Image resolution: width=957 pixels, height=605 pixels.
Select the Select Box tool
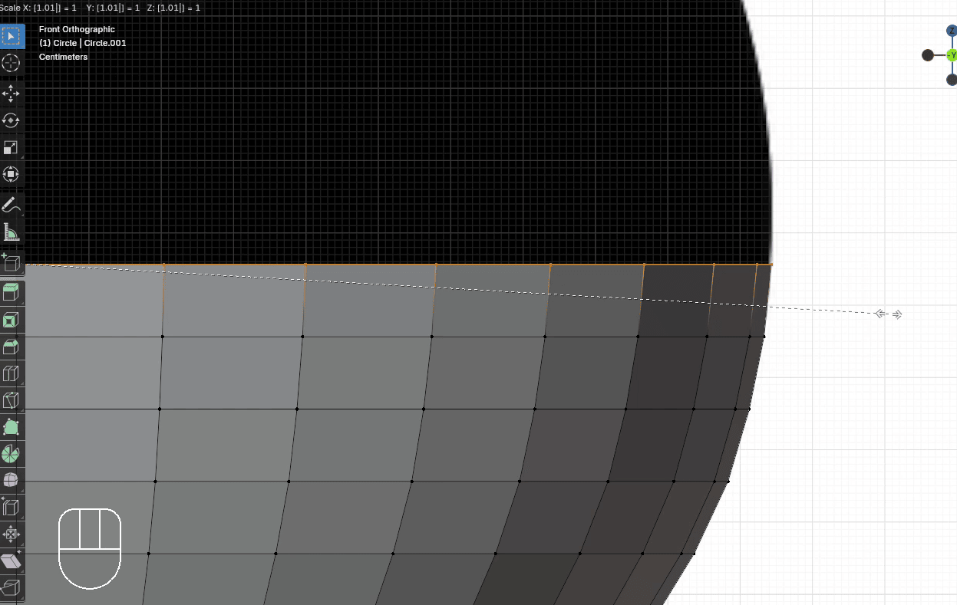(x=12, y=36)
